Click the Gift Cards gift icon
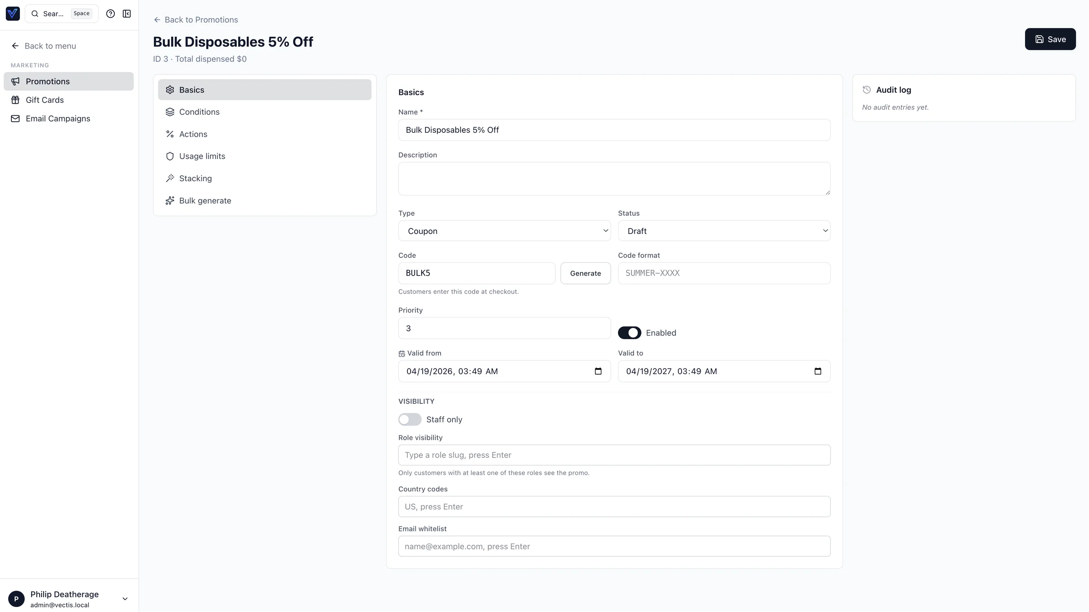Image resolution: width=1089 pixels, height=612 pixels. click(15, 100)
